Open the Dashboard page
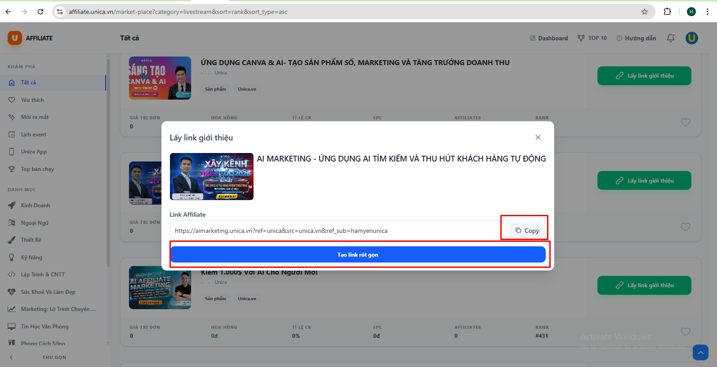 [x=549, y=38]
